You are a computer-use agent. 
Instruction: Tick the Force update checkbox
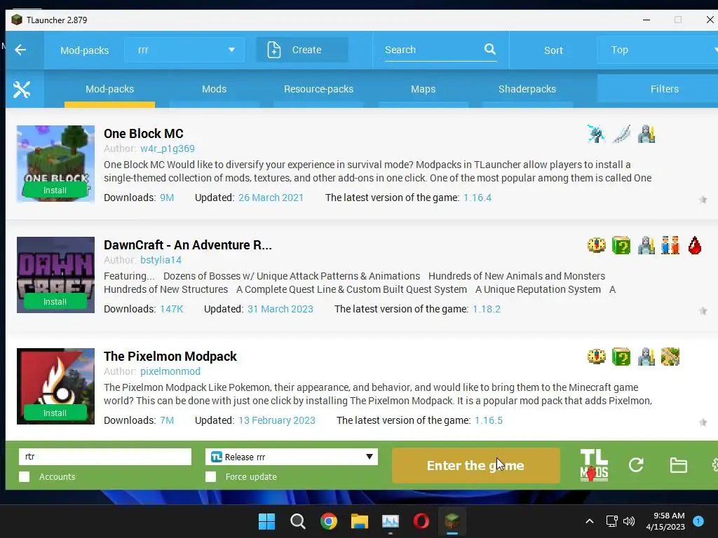[x=210, y=476]
